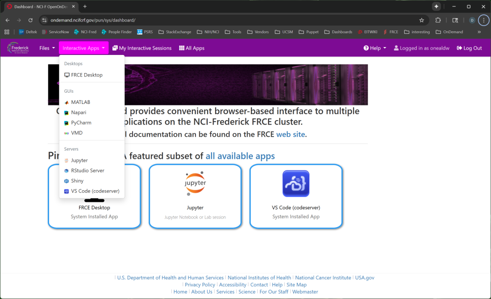Select the Napari app icon
Viewport: 491px width, 299px height.
(67, 113)
